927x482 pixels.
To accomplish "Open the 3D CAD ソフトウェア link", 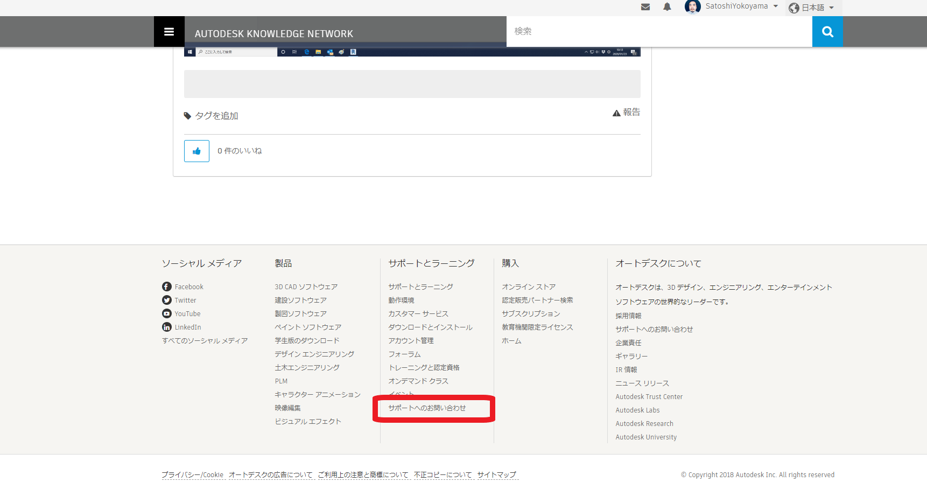I will tap(306, 287).
